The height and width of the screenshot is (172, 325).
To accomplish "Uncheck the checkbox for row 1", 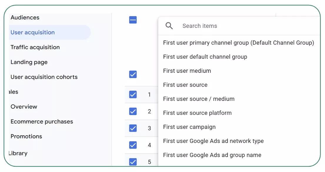I will point(133,95).
